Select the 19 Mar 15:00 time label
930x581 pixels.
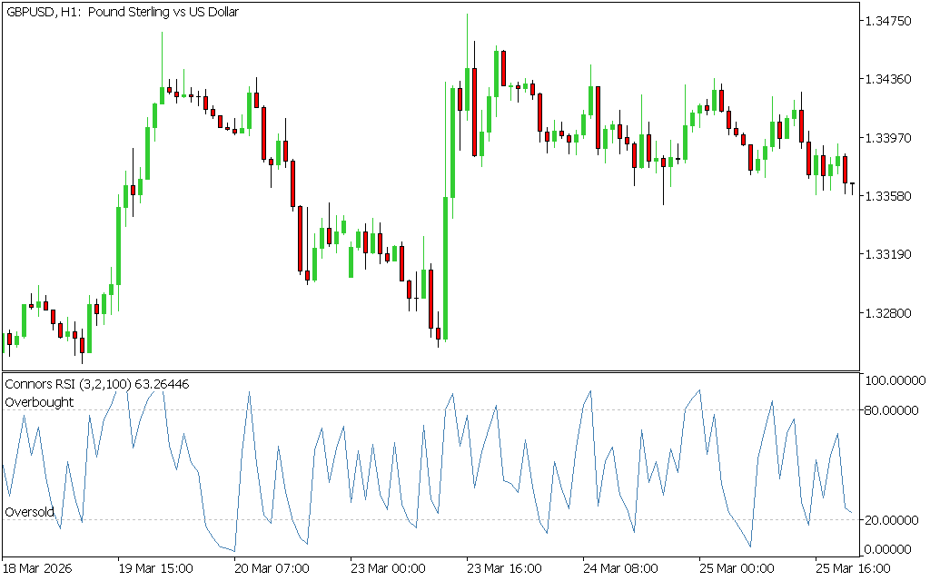pyautogui.click(x=155, y=568)
